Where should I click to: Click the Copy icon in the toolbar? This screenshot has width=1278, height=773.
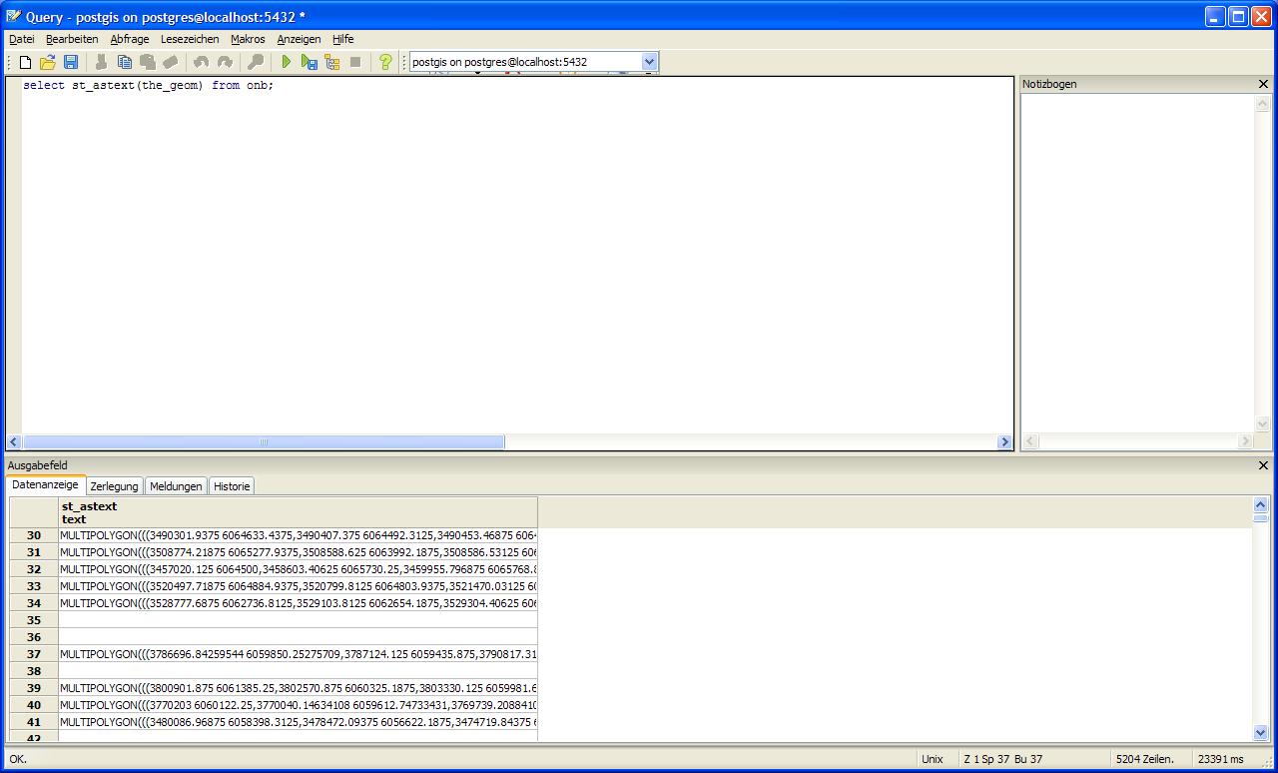(125, 62)
